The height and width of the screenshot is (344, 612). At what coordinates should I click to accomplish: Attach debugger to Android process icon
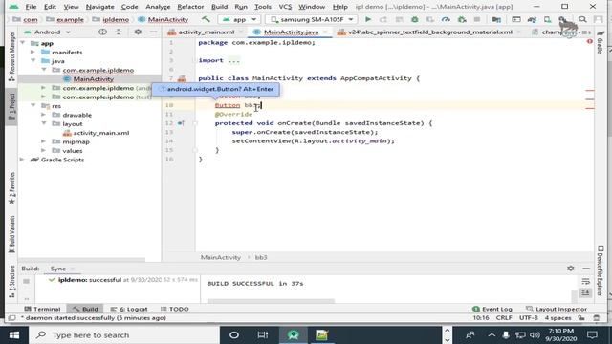(x=462, y=19)
